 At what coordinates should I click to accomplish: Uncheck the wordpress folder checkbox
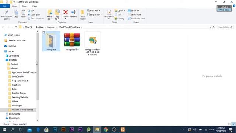pyautogui.click(x=44, y=33)
